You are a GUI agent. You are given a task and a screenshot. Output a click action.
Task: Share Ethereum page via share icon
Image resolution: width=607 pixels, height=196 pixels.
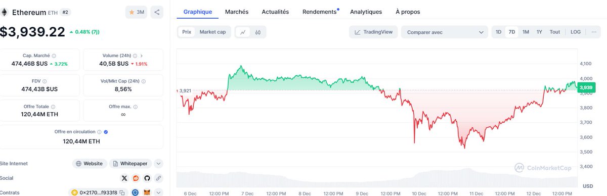point(157,13)
